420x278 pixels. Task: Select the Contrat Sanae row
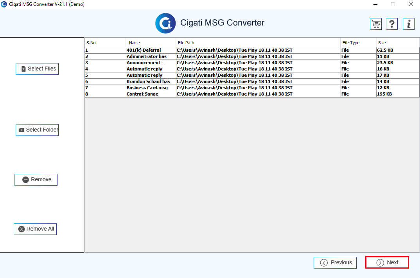point(252,94)
